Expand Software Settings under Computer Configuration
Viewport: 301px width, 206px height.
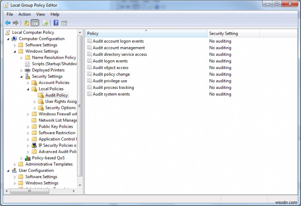[x=15, y=45]
